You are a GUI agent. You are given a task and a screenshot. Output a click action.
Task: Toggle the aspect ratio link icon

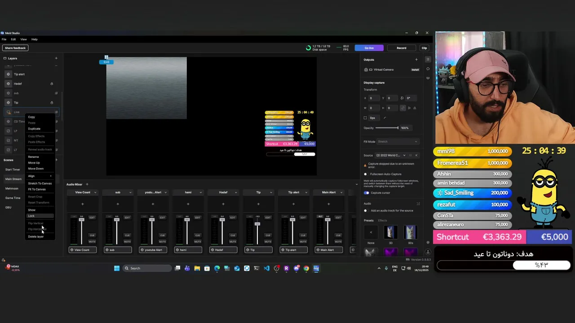pyautogui.click(x=403, y=108)
